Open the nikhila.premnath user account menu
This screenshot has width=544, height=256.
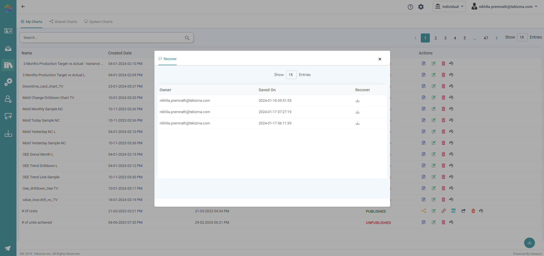pyautogui.click(x=504, y=7)
